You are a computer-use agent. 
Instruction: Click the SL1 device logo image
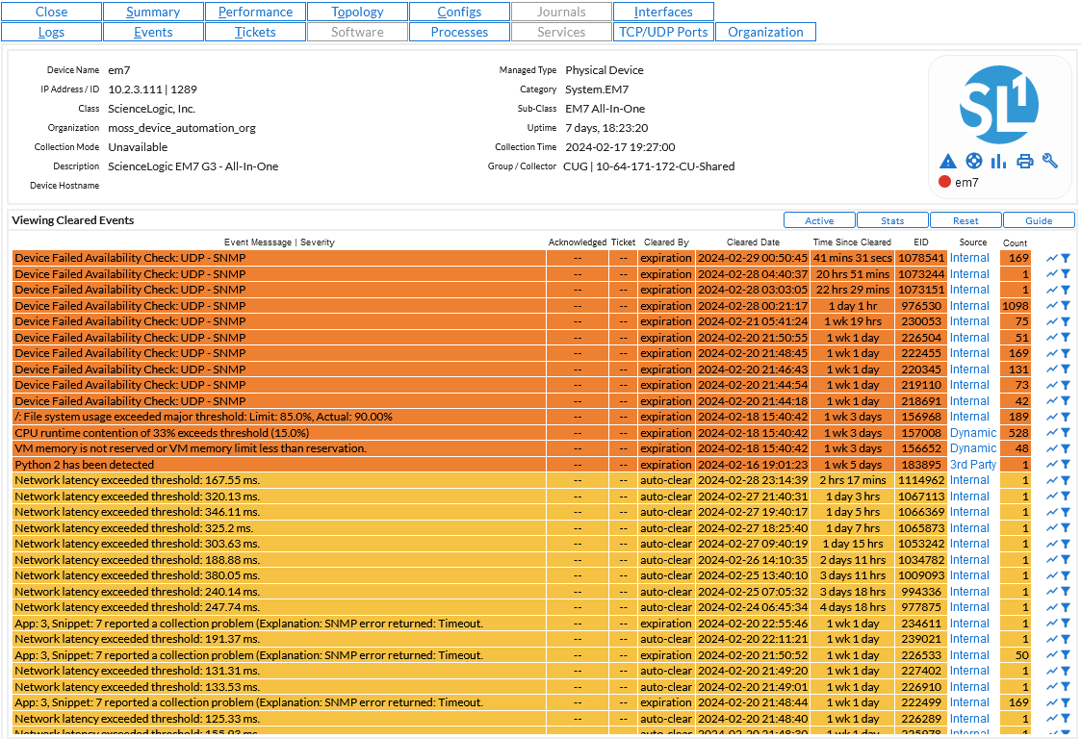click(x=999, y=105)
